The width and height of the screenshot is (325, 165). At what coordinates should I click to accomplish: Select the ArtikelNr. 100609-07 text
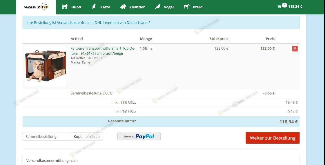86,58
